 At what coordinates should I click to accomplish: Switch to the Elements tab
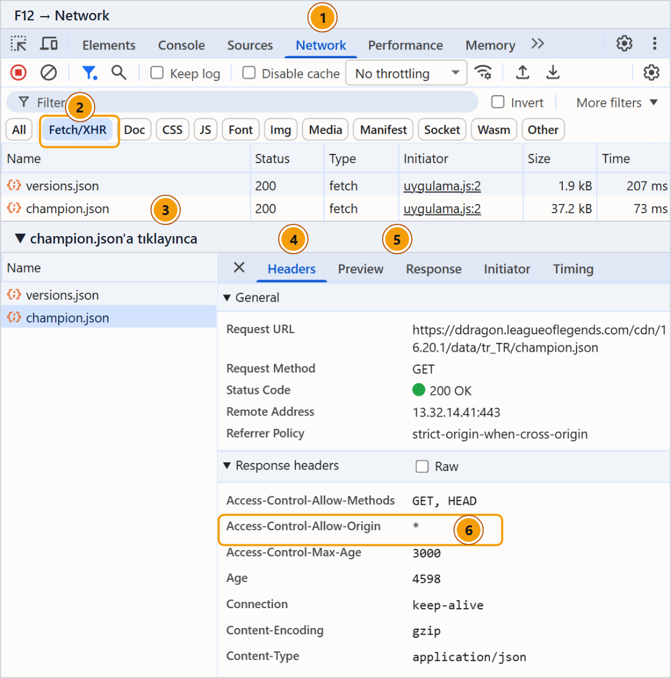[x=109, y=45]
